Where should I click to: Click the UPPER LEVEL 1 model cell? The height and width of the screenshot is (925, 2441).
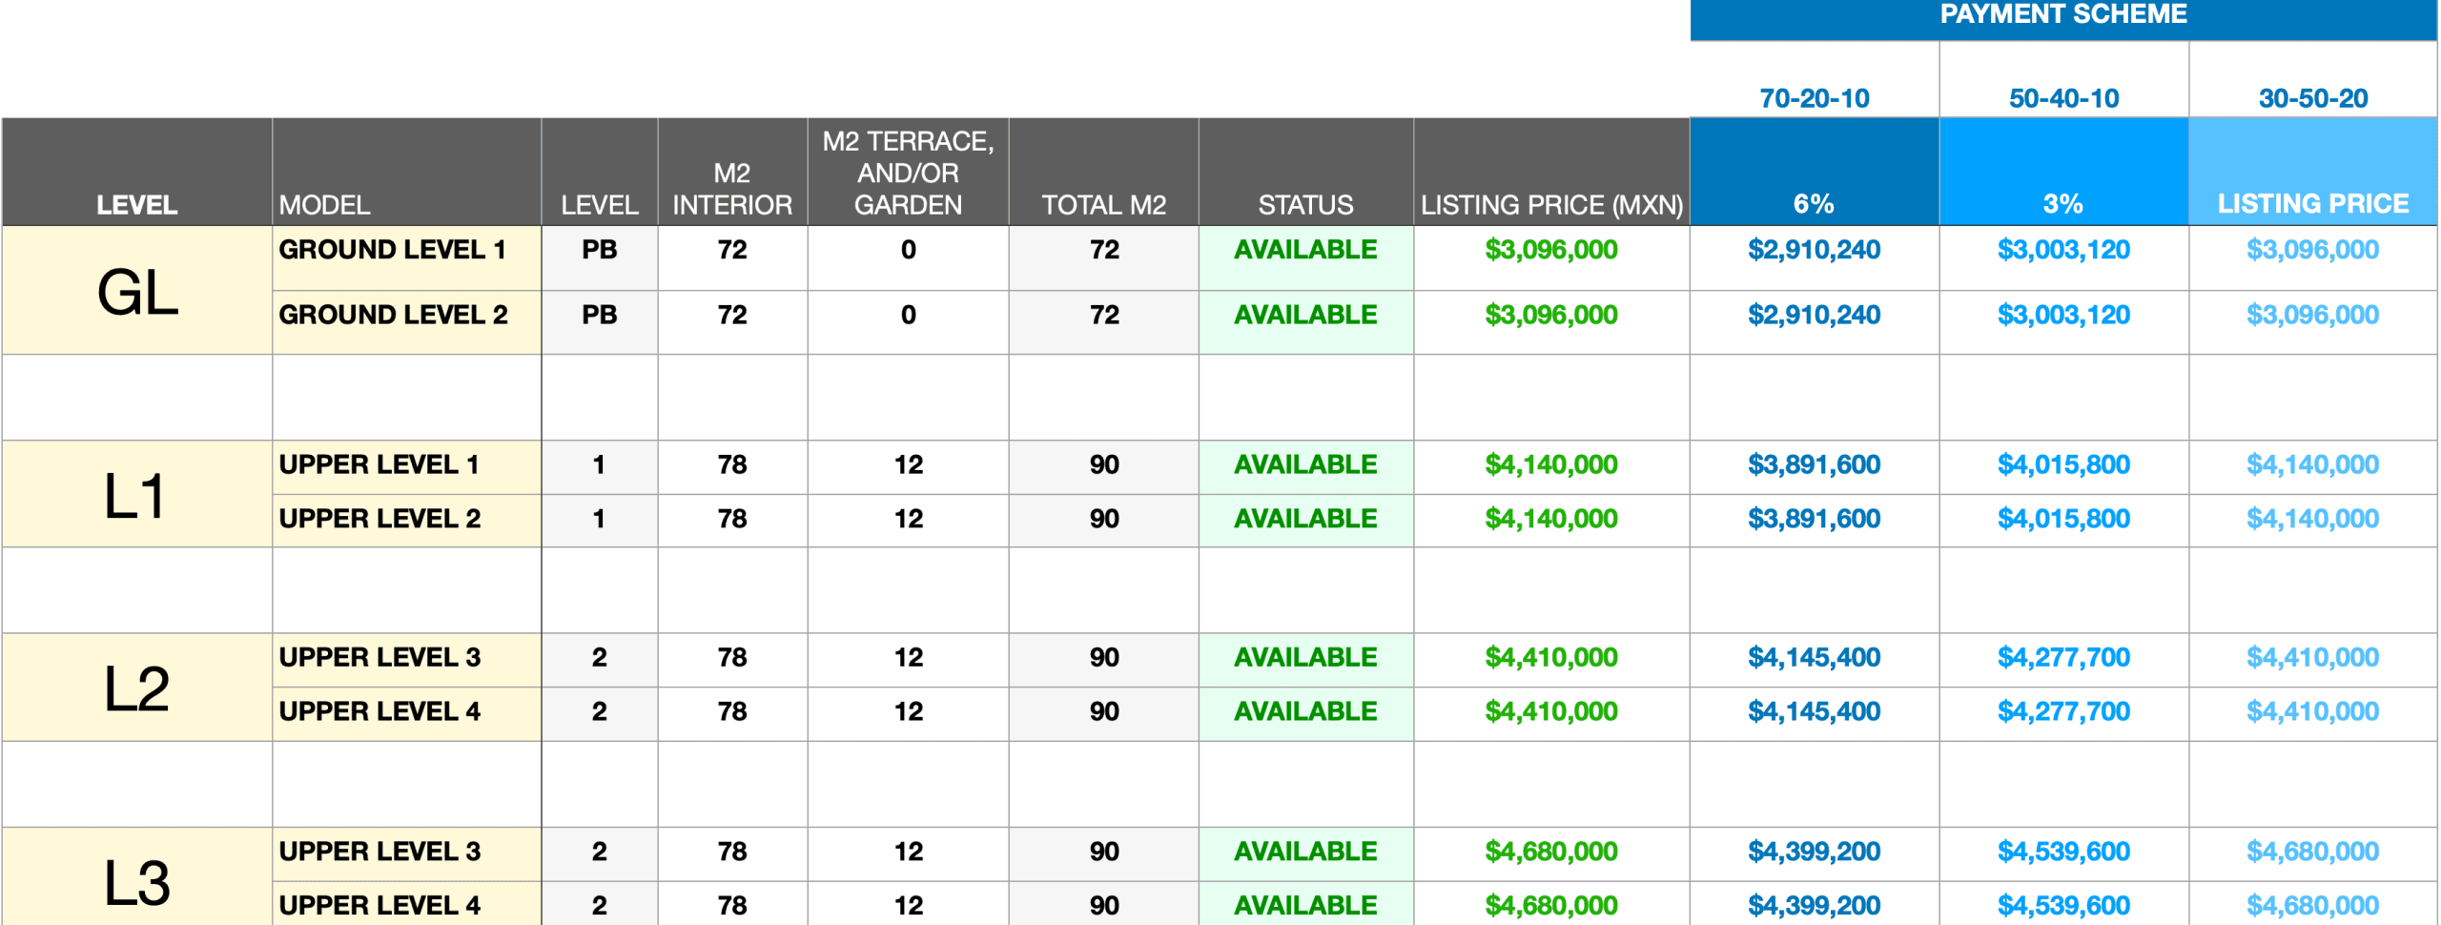(x=379, y=464)
